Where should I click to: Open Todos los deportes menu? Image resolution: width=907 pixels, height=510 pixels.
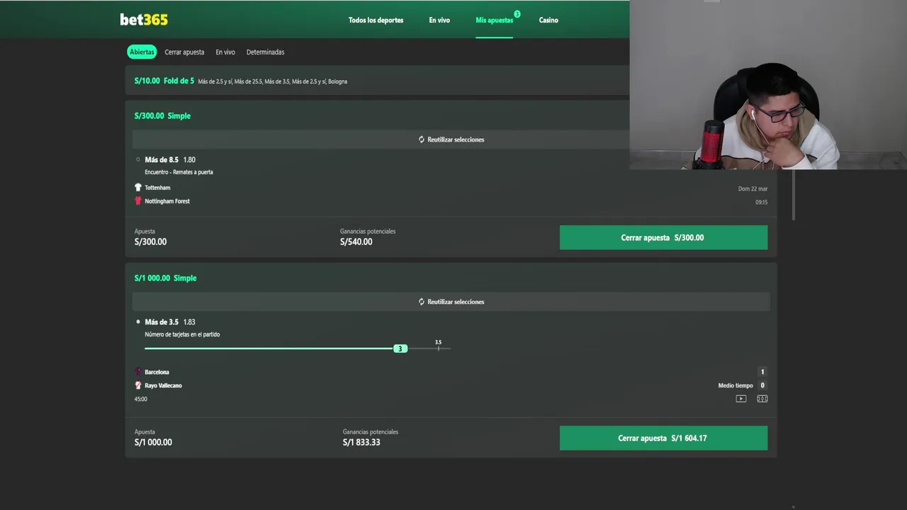click(376, 20)
